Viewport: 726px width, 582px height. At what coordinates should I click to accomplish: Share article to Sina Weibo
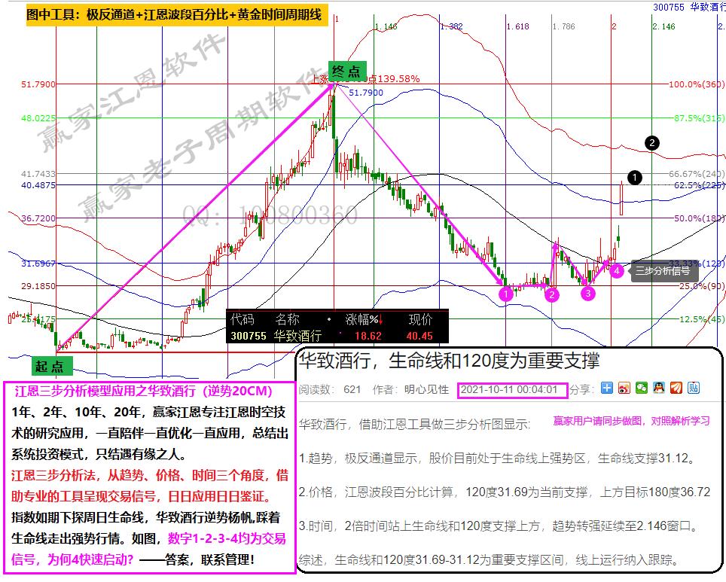[x=624, y=389]
